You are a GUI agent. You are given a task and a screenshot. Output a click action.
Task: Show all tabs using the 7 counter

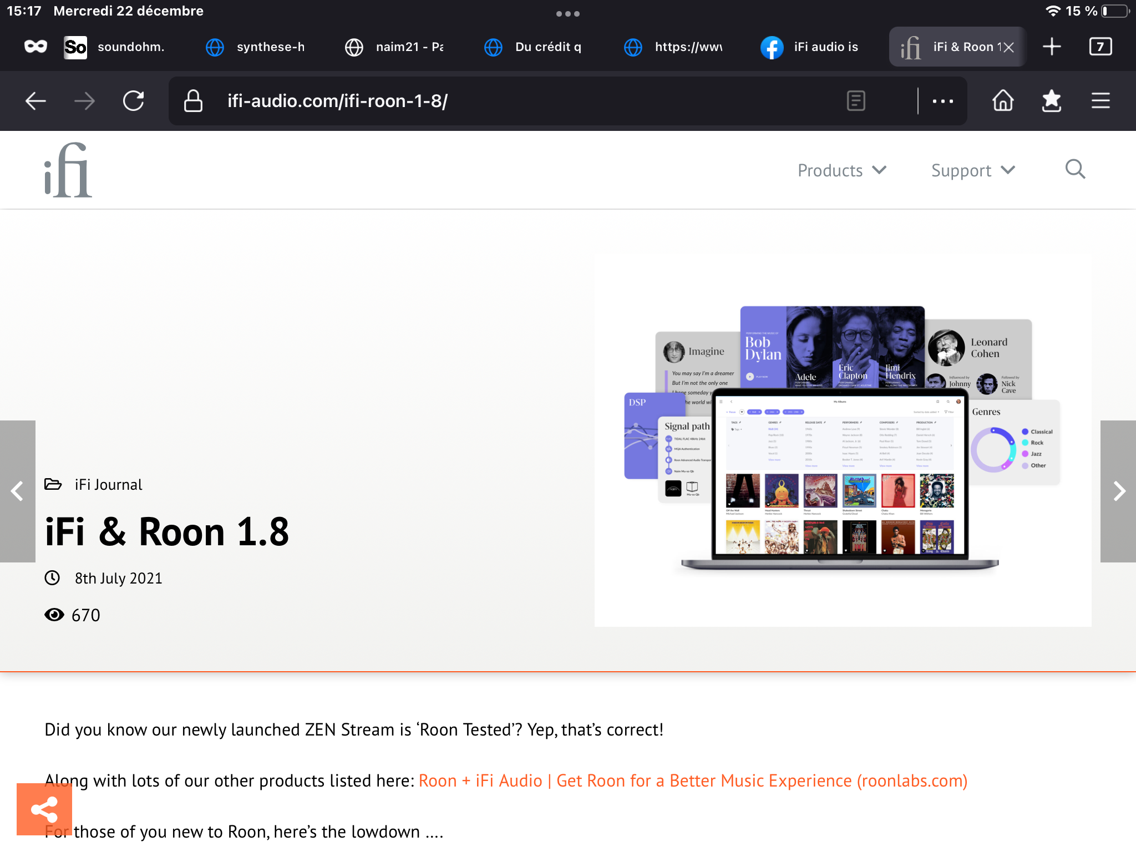point(1100,47)
